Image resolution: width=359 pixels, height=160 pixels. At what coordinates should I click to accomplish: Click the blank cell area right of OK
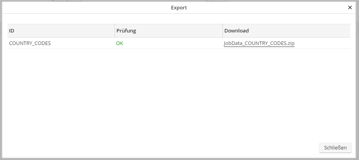click(x=173, y=43)
